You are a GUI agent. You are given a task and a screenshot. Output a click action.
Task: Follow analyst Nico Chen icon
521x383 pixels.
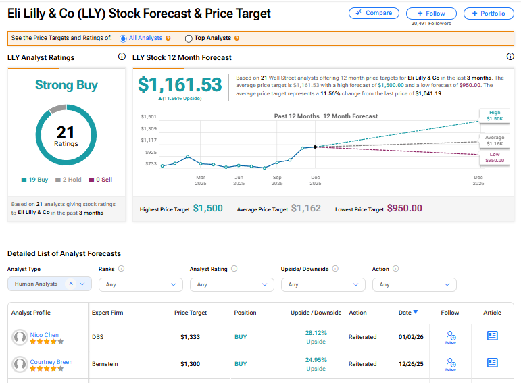click(x=451, y=336)
